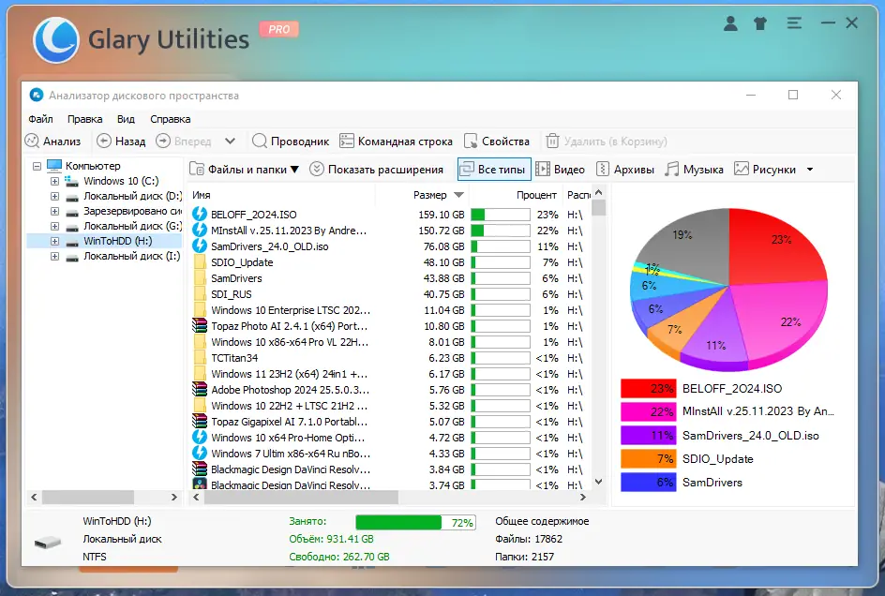885x596 pixels.
Task: Select the Все типы filter
Action: 494,170
